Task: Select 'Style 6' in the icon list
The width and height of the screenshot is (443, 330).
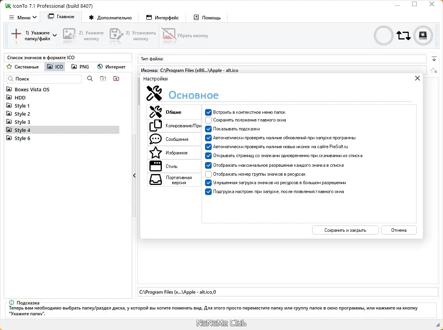Action: coord(63,138)
